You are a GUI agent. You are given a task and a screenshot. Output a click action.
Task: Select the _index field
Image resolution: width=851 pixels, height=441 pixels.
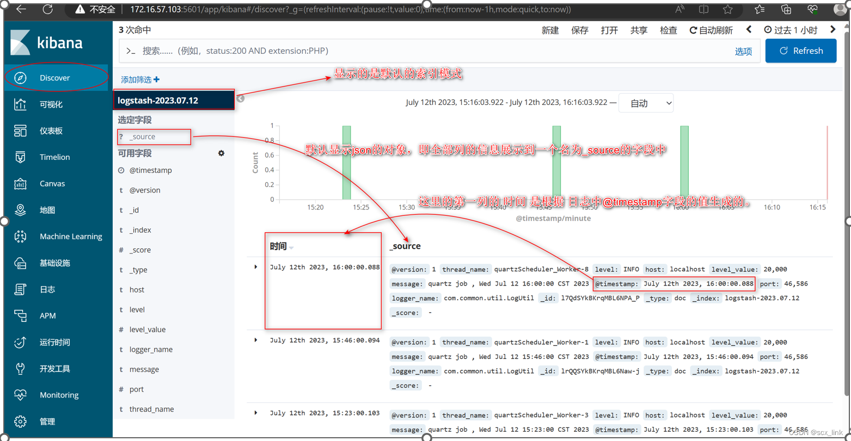click(140, 230)
